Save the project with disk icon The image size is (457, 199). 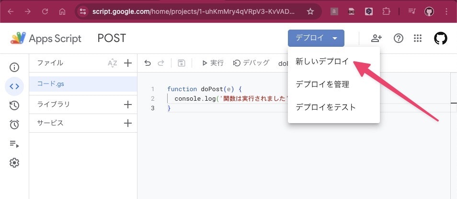(182, 63)
